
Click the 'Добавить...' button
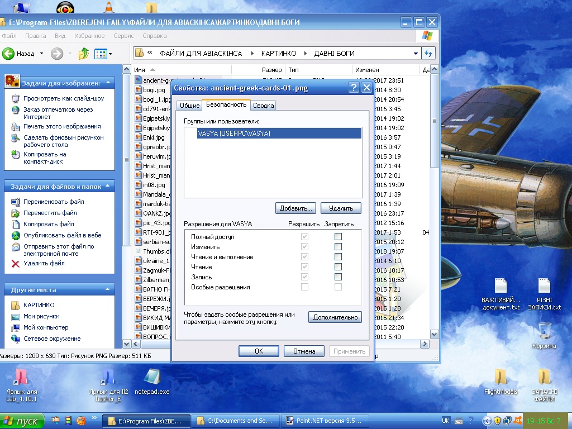[296, 208]
